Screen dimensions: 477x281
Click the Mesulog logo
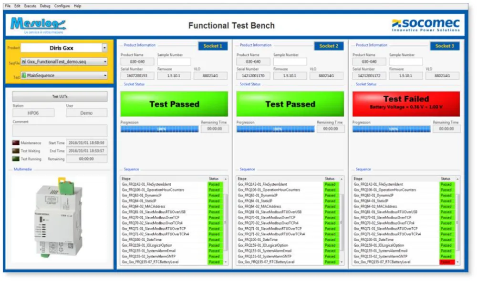coord(38,25)
